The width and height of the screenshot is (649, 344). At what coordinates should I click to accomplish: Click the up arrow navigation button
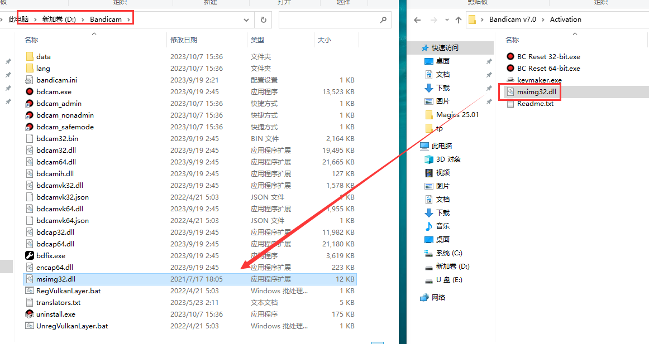459,20
